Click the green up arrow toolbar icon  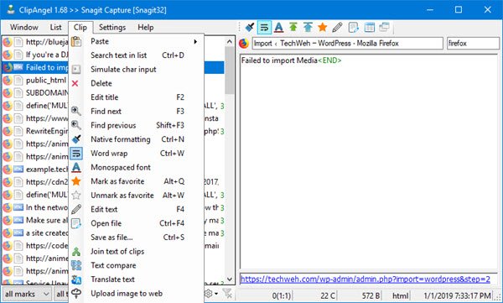pyautogui.click(x=293, y=28)
